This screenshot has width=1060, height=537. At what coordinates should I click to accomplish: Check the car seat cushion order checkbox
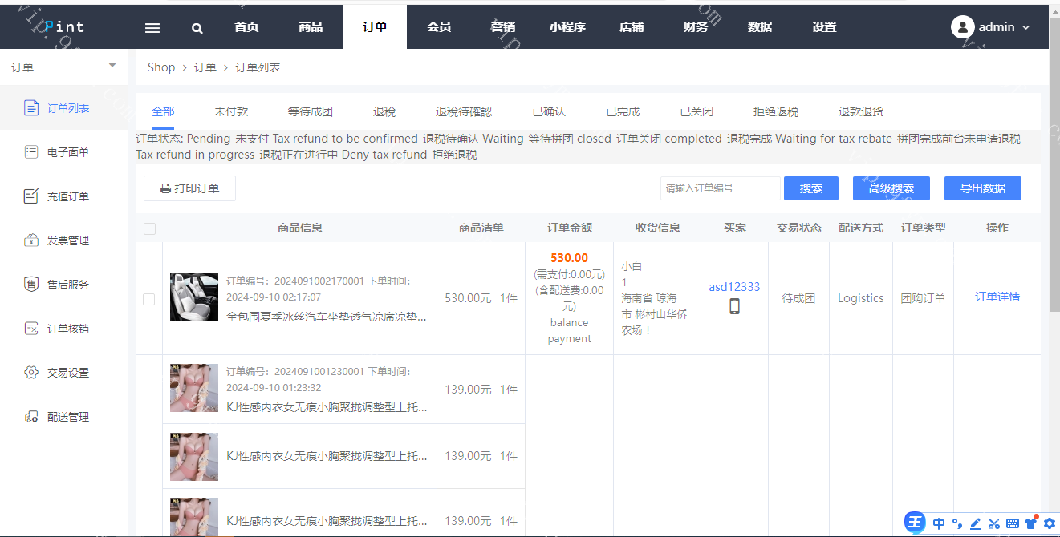click(x=148, y=299)
